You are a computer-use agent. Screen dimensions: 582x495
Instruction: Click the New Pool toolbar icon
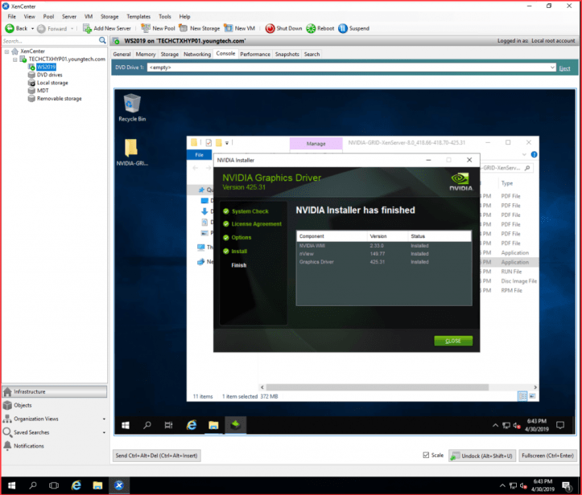(146, 28)
